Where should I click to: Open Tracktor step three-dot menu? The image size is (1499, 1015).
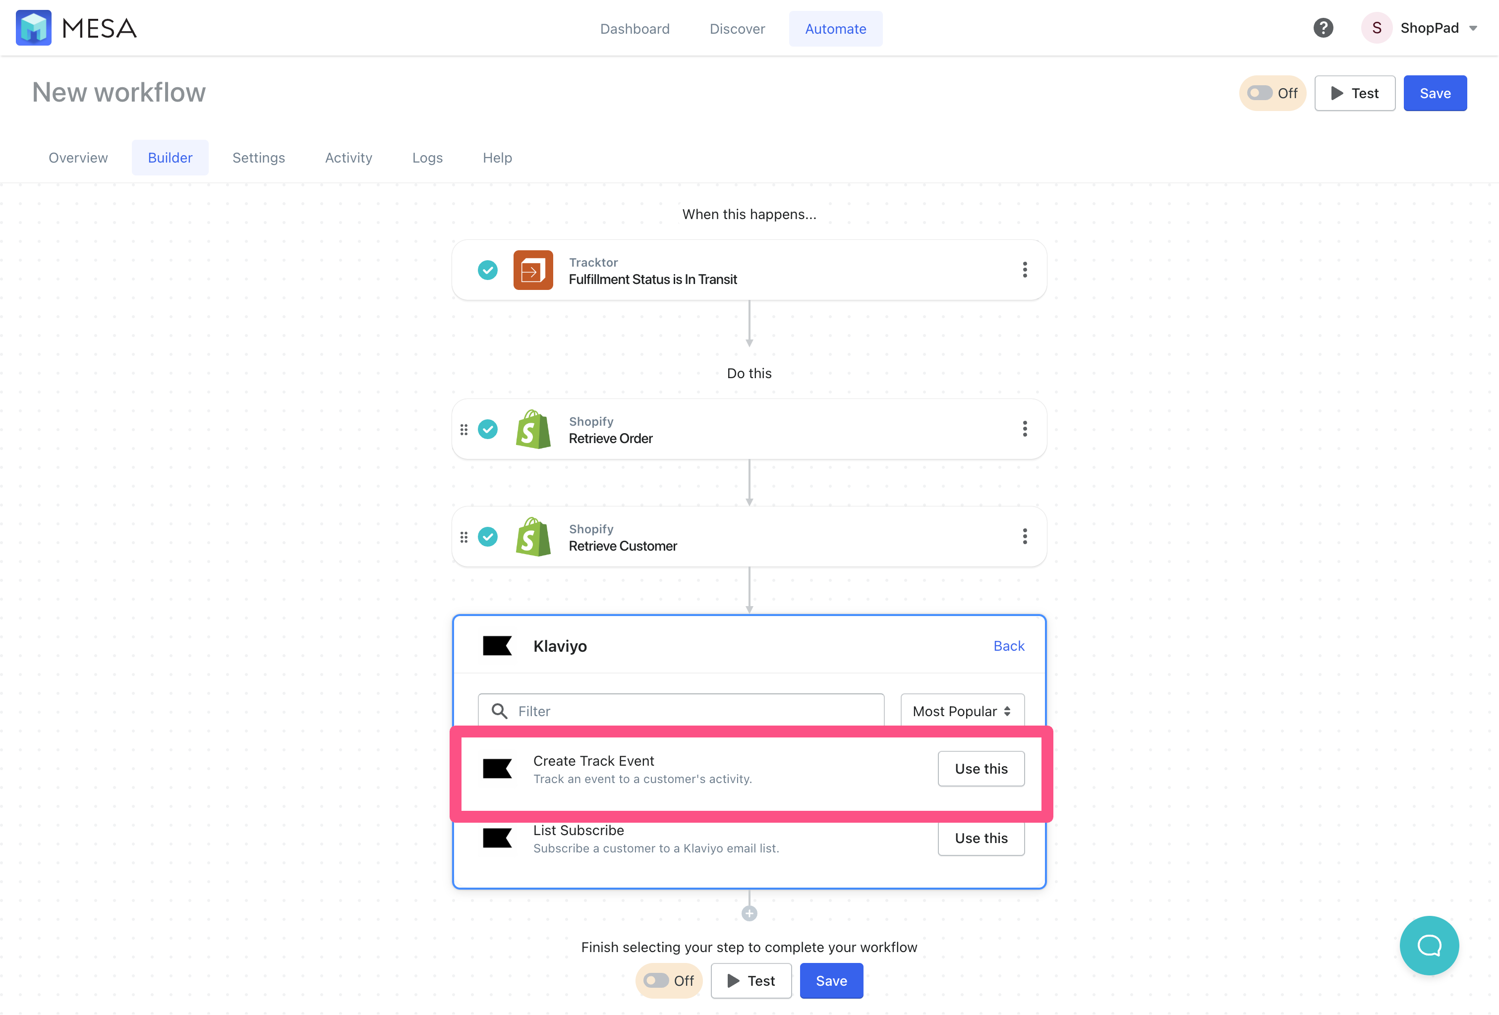point(1024,270)
